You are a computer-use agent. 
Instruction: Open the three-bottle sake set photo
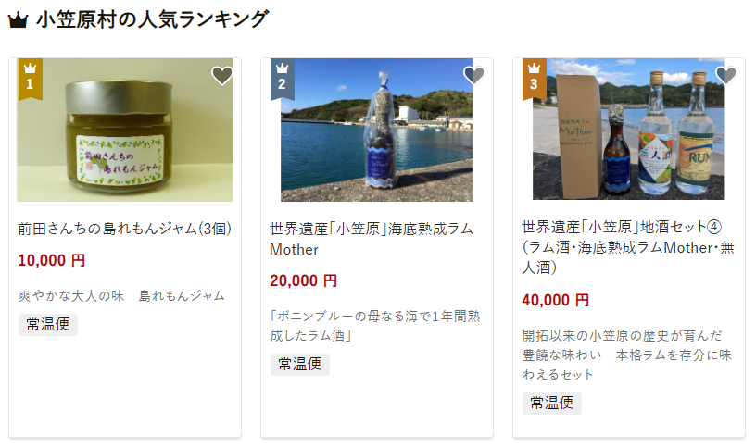tap(629, 129)
